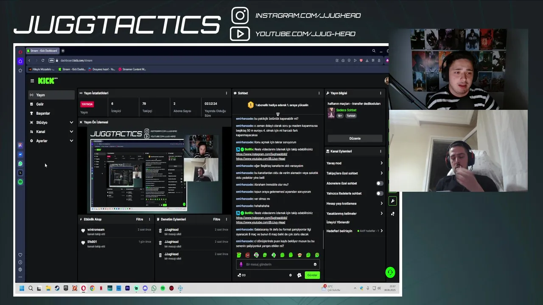Open Filtre in Etkinlik Akışı panel
This screenshot has height=305, width=543.
point(140,219)
